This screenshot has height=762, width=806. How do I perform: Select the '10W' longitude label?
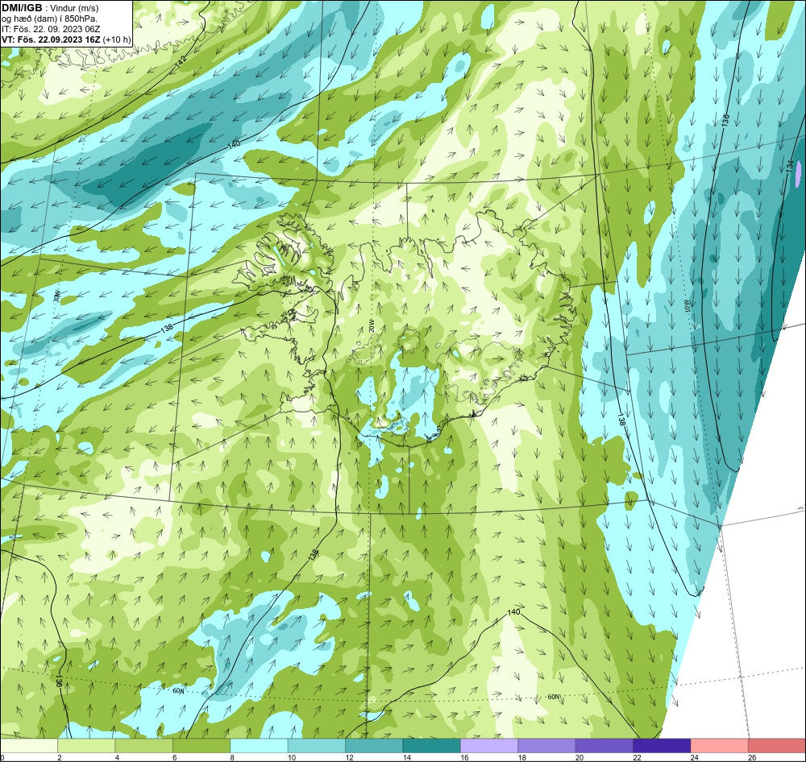[x=688, y=306]
